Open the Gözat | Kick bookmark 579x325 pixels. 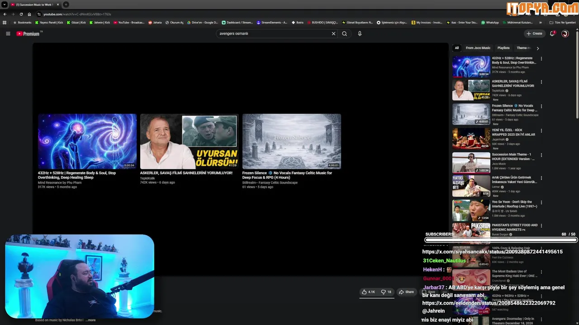[76, 23]
